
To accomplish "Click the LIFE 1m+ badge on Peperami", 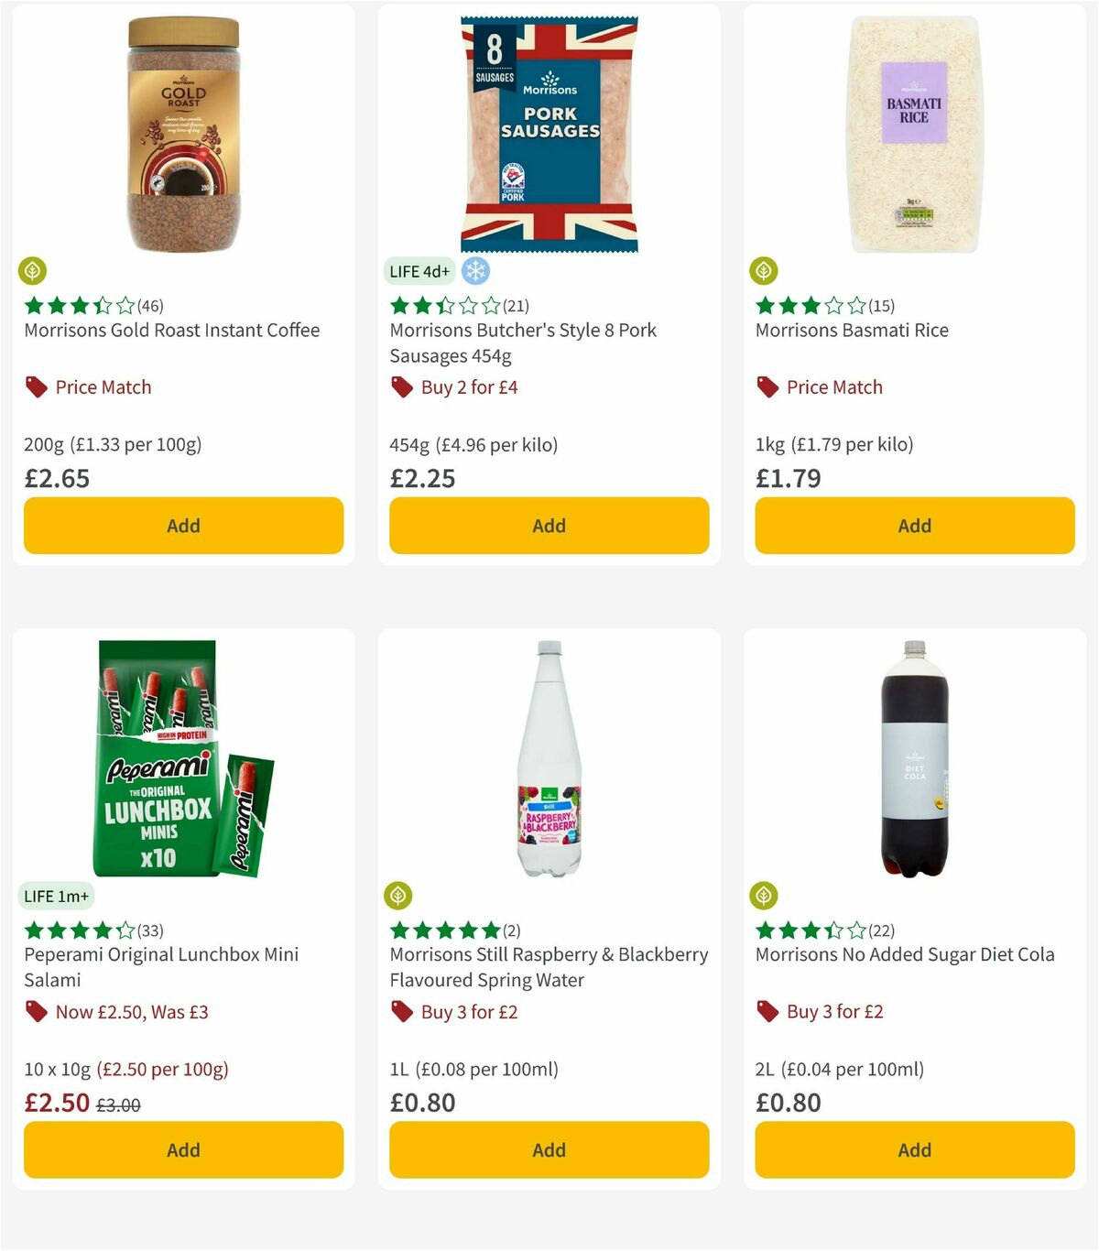I will pyautogui.click(x=56, y=897).
